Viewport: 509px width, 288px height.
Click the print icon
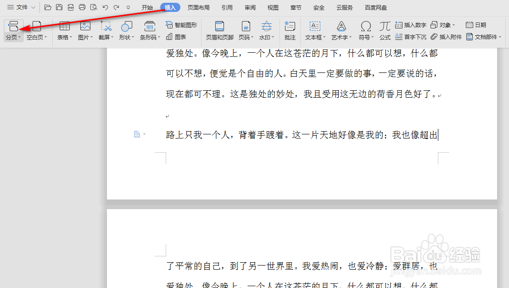[x=82, y=7]
